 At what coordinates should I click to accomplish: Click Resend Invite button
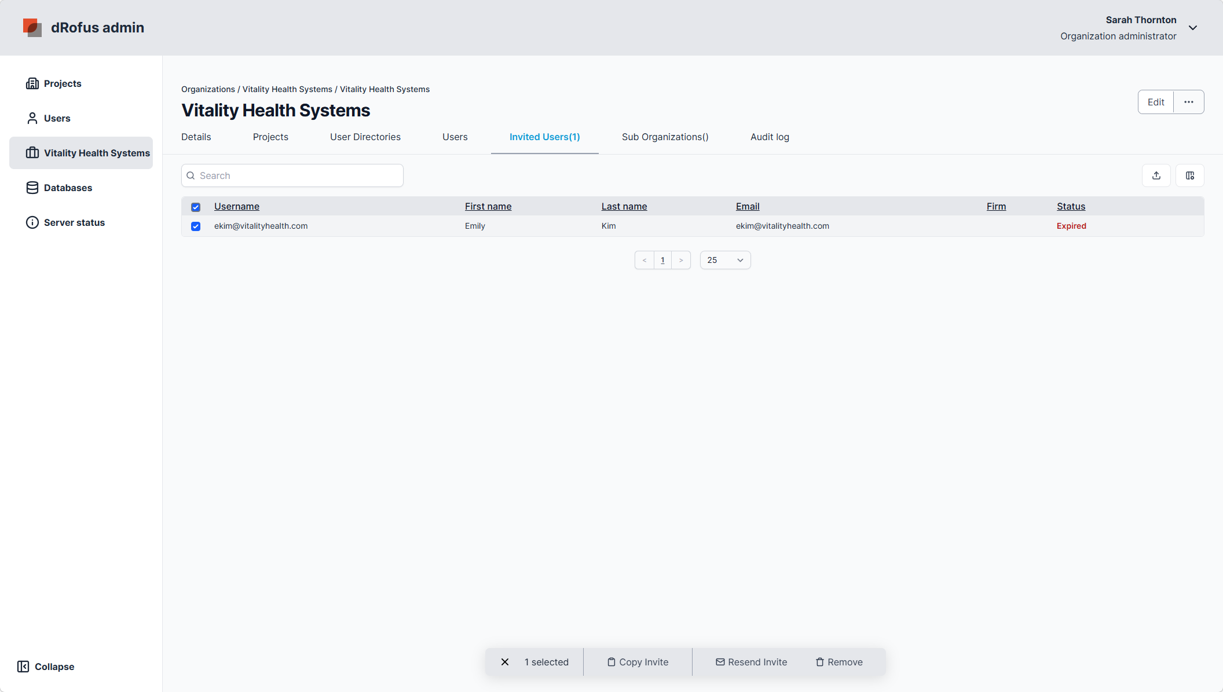(x=751, y=662)
